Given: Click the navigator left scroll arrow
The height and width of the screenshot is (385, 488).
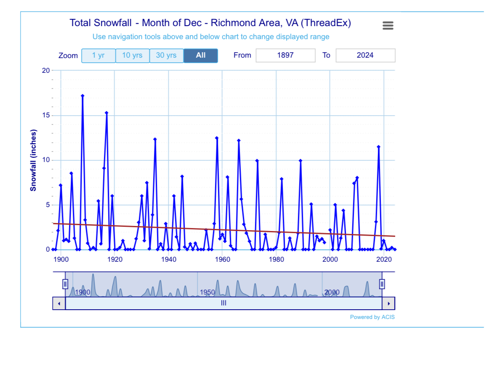Looking at the screenshot, I should (x=59, y=303).
